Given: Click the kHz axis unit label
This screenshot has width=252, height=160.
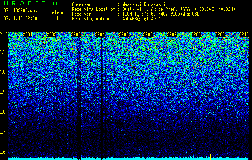Looking at the screenshot, I should click(4, 32).
